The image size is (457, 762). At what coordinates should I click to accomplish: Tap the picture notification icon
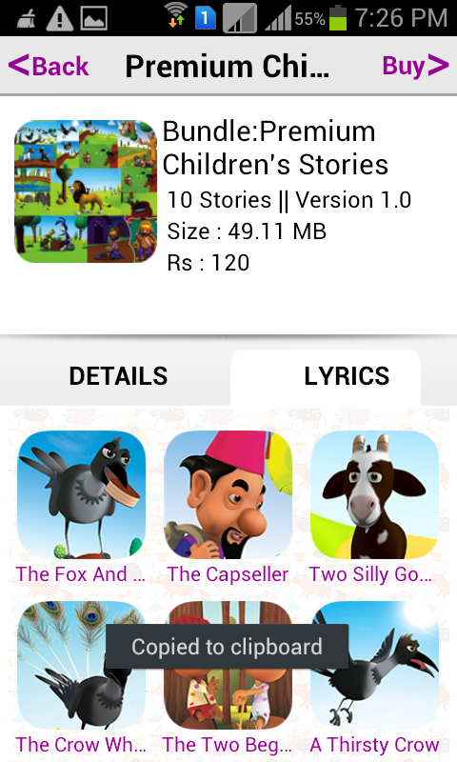93,19
